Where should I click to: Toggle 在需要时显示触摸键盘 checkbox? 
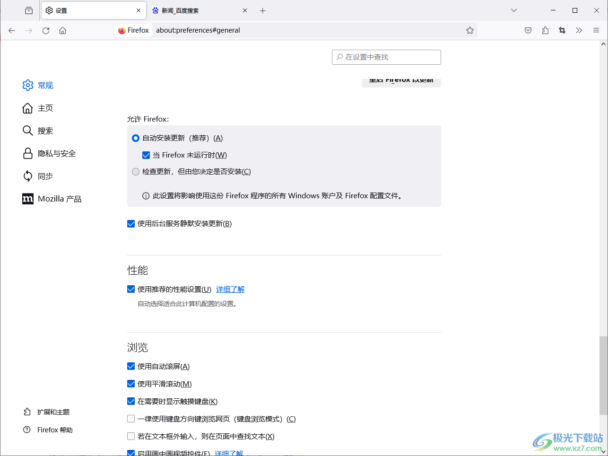coord(131,402)
